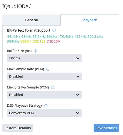Open DSD Playback Strategy info icon

click(x=46, y=106)
